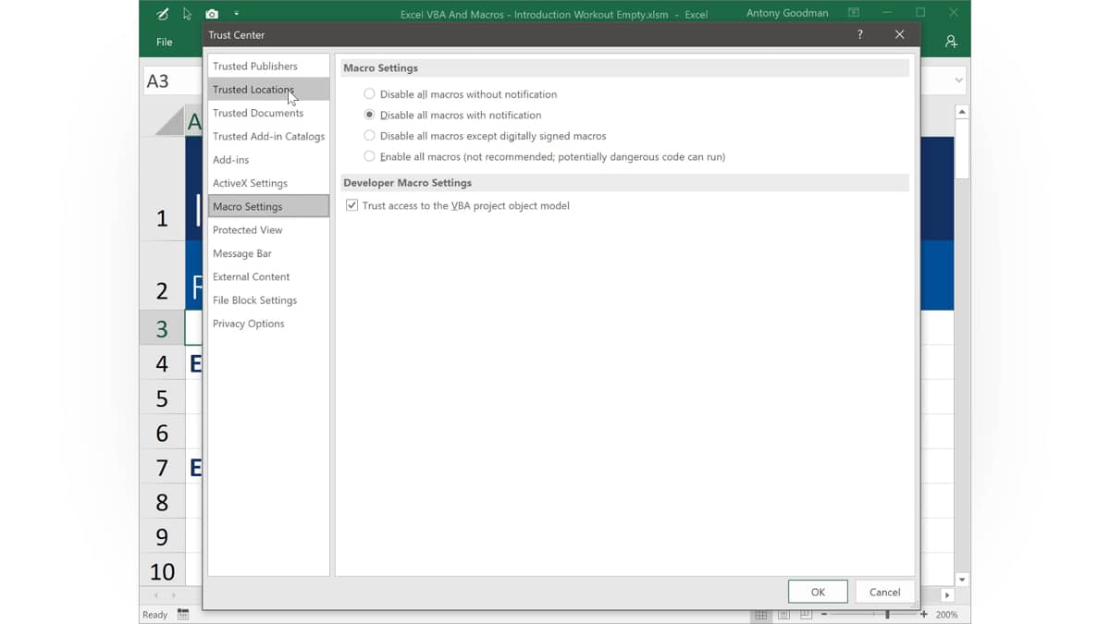Open Excel File tab
The height and width of the screenshot is (624, 1110).
[x=164, y=43]
